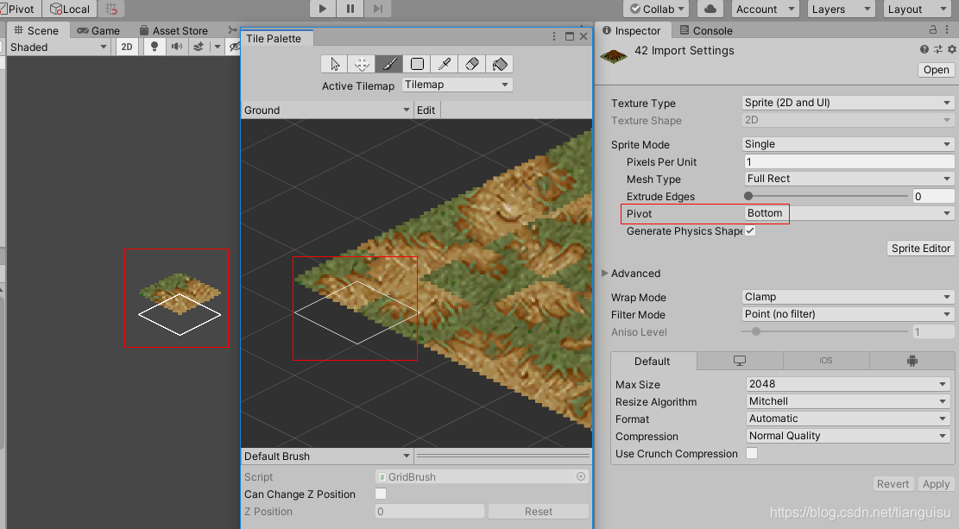Open the Mesh Type dropdown
Image resolution: width=959 pixels, height=529 pixels.
tap(849, 179)
